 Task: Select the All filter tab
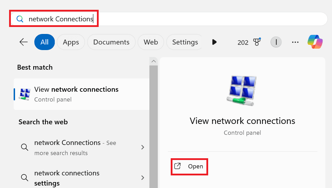pos(44,42)
